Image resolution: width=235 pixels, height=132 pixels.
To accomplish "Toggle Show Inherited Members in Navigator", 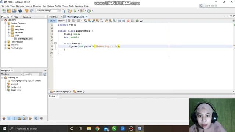I will click(4, 118).
